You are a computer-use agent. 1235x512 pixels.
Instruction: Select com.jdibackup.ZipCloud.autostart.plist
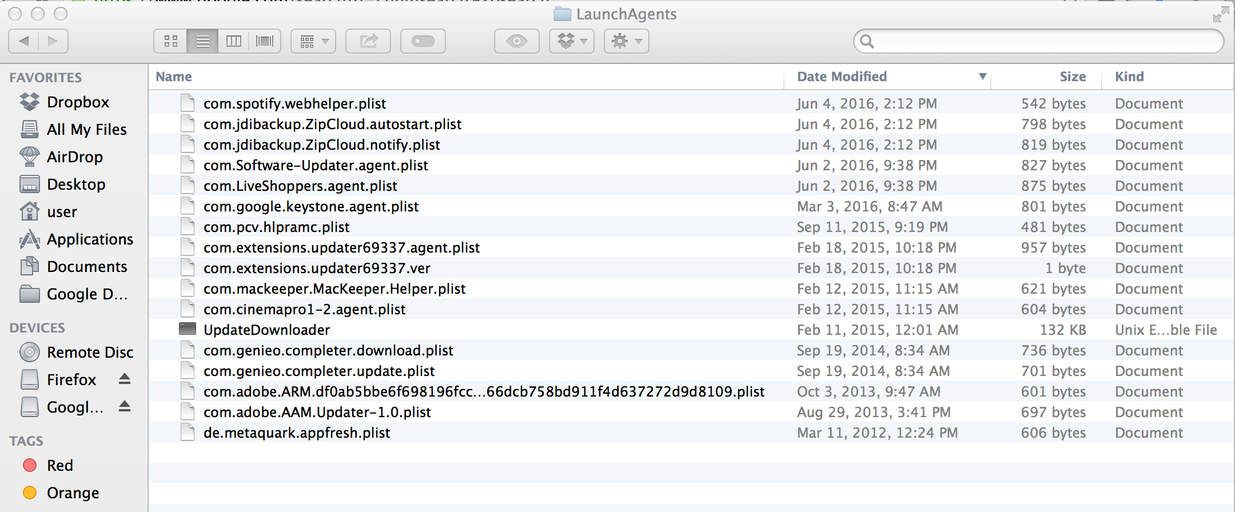coord(332,124)
